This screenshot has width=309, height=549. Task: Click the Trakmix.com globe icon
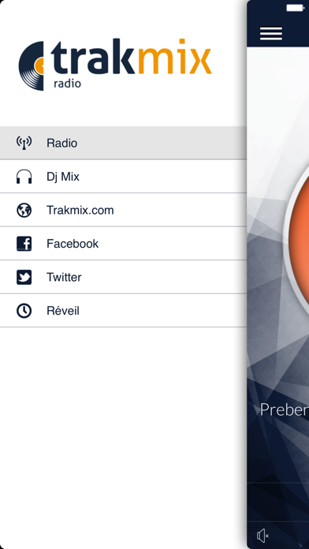click(x=24, y=210)
